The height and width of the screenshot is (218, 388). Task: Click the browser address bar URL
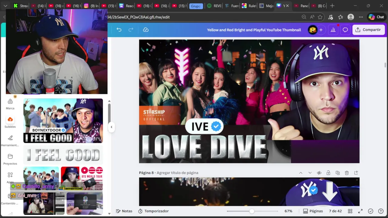click(x=139, y=17)
